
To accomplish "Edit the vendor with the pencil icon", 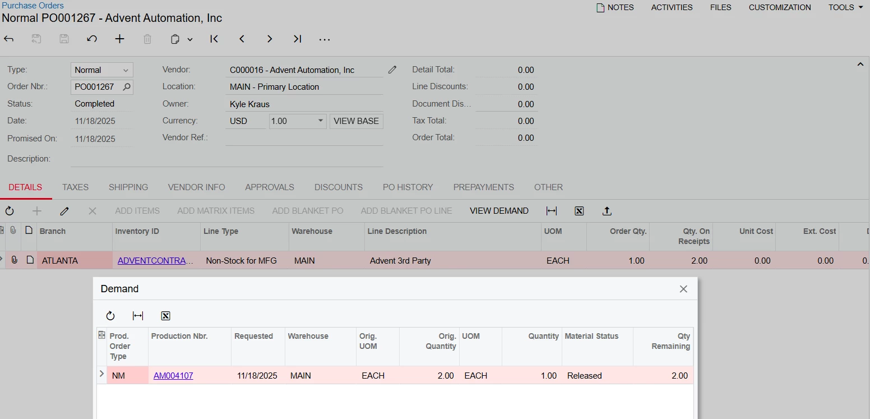I will 392,70.
